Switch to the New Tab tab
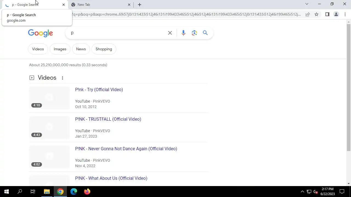 coord(100,5)
